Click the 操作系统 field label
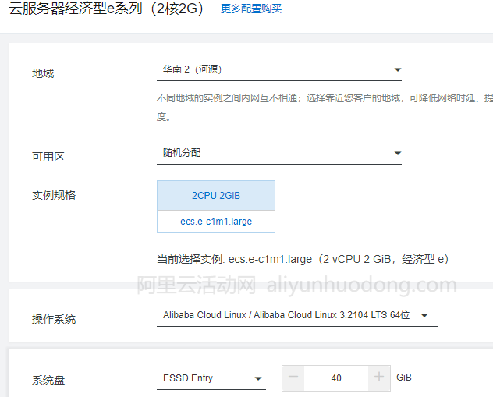 [54, 319]
